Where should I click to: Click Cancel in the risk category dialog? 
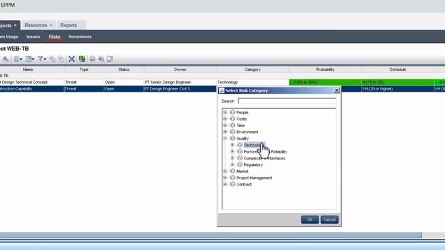(x=329, y=219)
